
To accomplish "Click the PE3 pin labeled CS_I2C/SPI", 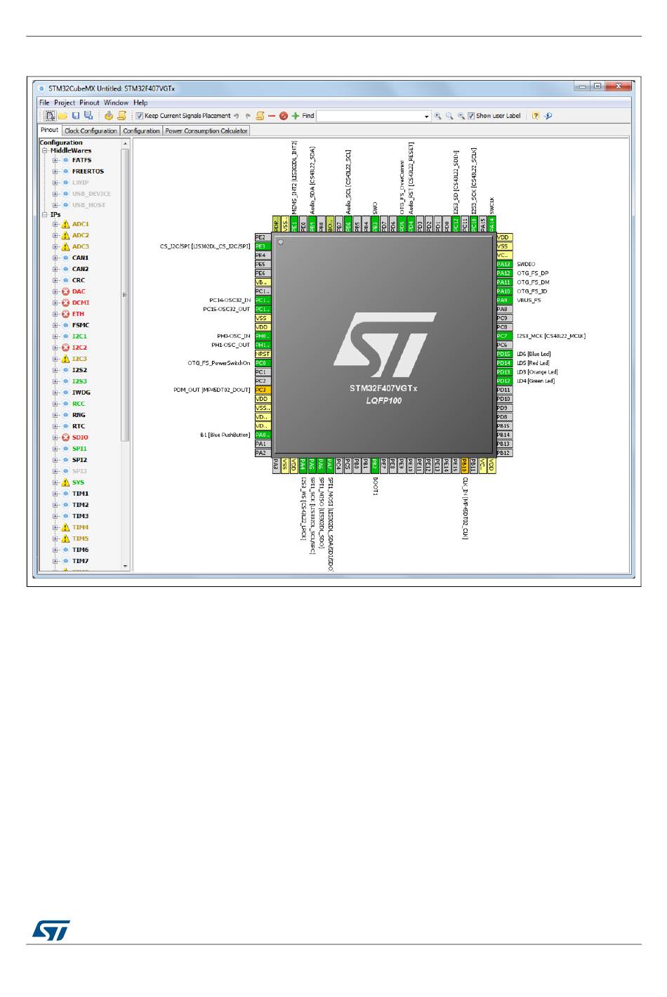I will (263, 247).
